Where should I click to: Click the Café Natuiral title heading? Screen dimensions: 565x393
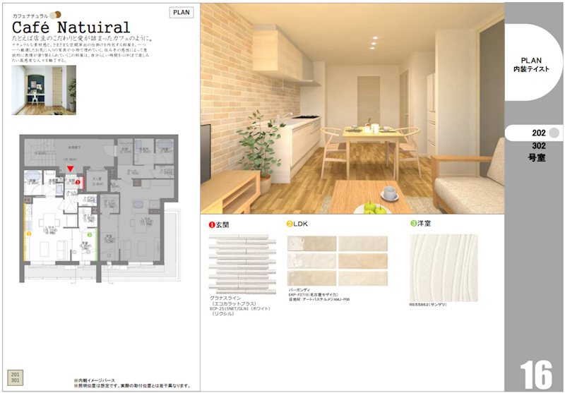click(x=71, y=28)
